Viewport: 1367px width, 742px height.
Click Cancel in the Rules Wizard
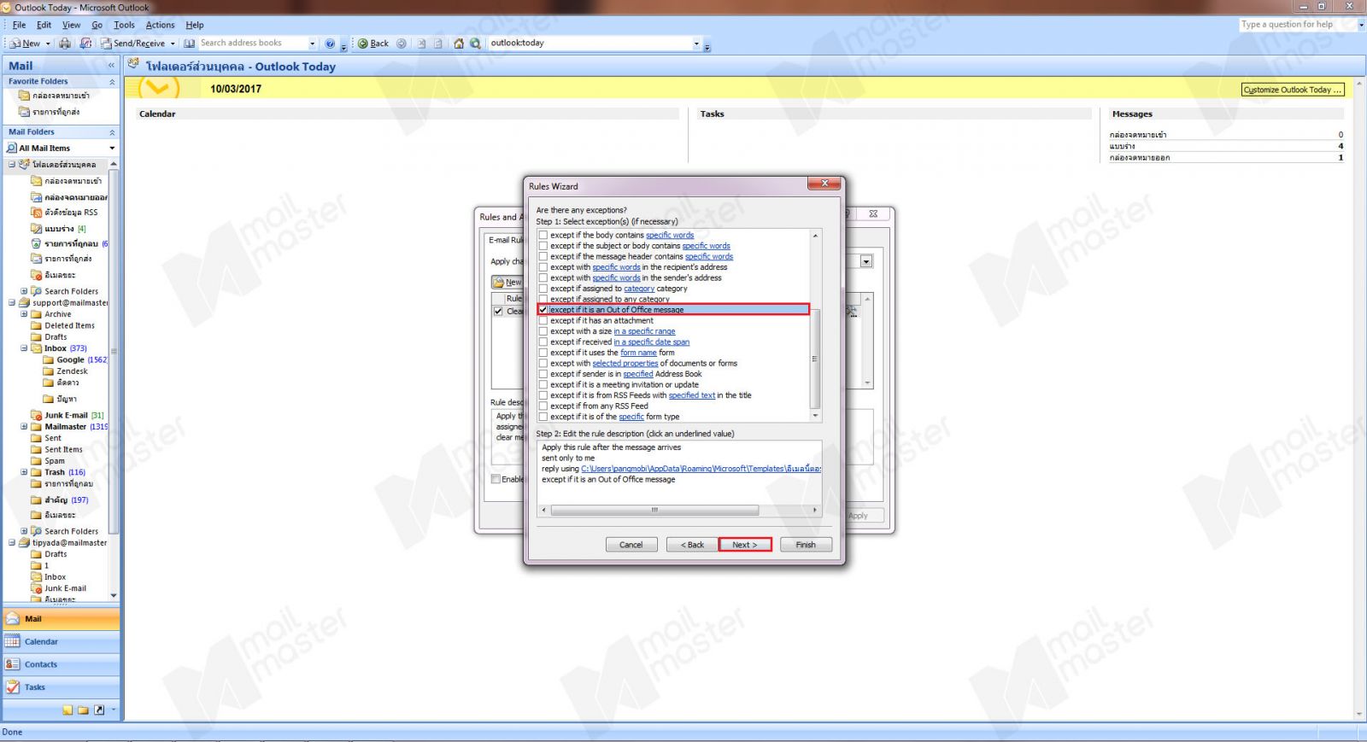pyautogui.click(x=631, y=545)
